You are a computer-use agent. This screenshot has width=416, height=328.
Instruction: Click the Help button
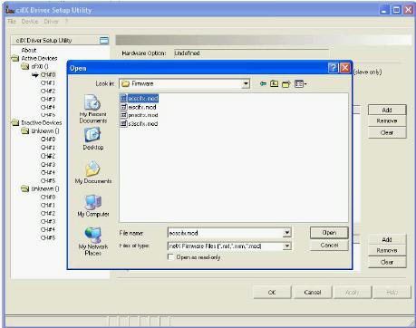click(x=392, y=293)
